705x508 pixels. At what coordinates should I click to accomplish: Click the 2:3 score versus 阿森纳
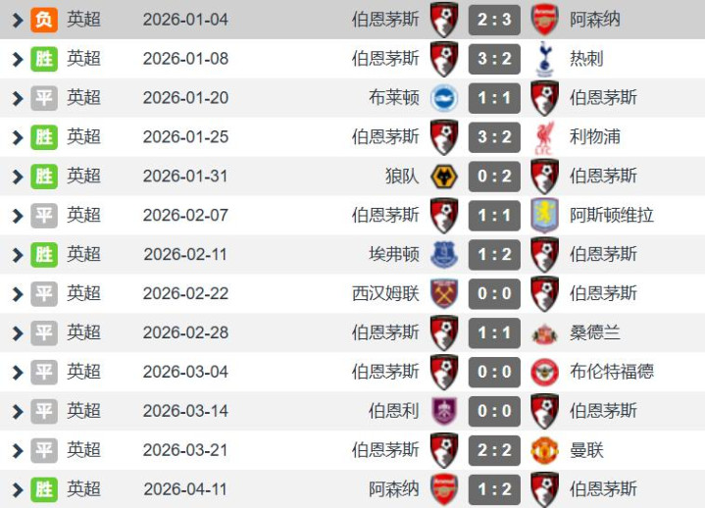[494, 20]
